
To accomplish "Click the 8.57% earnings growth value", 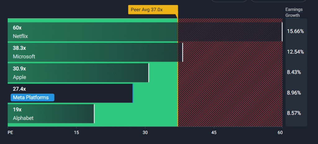I will tap(294, 113).
